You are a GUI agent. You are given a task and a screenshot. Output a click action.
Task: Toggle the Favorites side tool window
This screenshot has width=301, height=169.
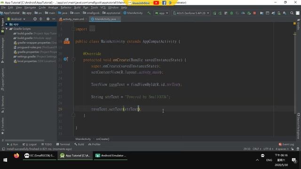point(2,126)
